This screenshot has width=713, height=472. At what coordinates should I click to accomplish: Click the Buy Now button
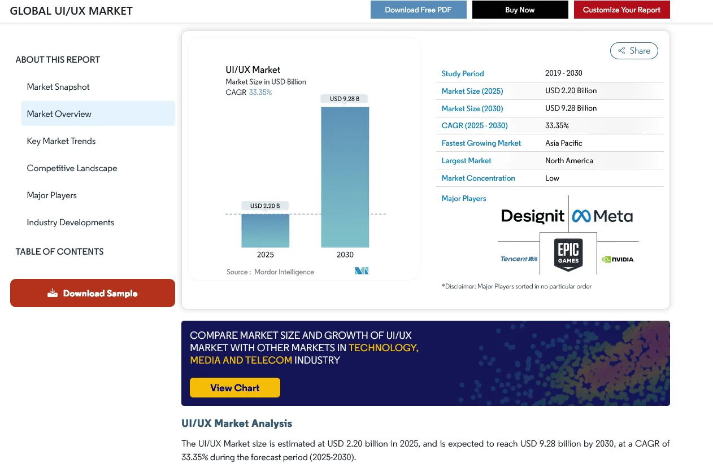(520, 10)
